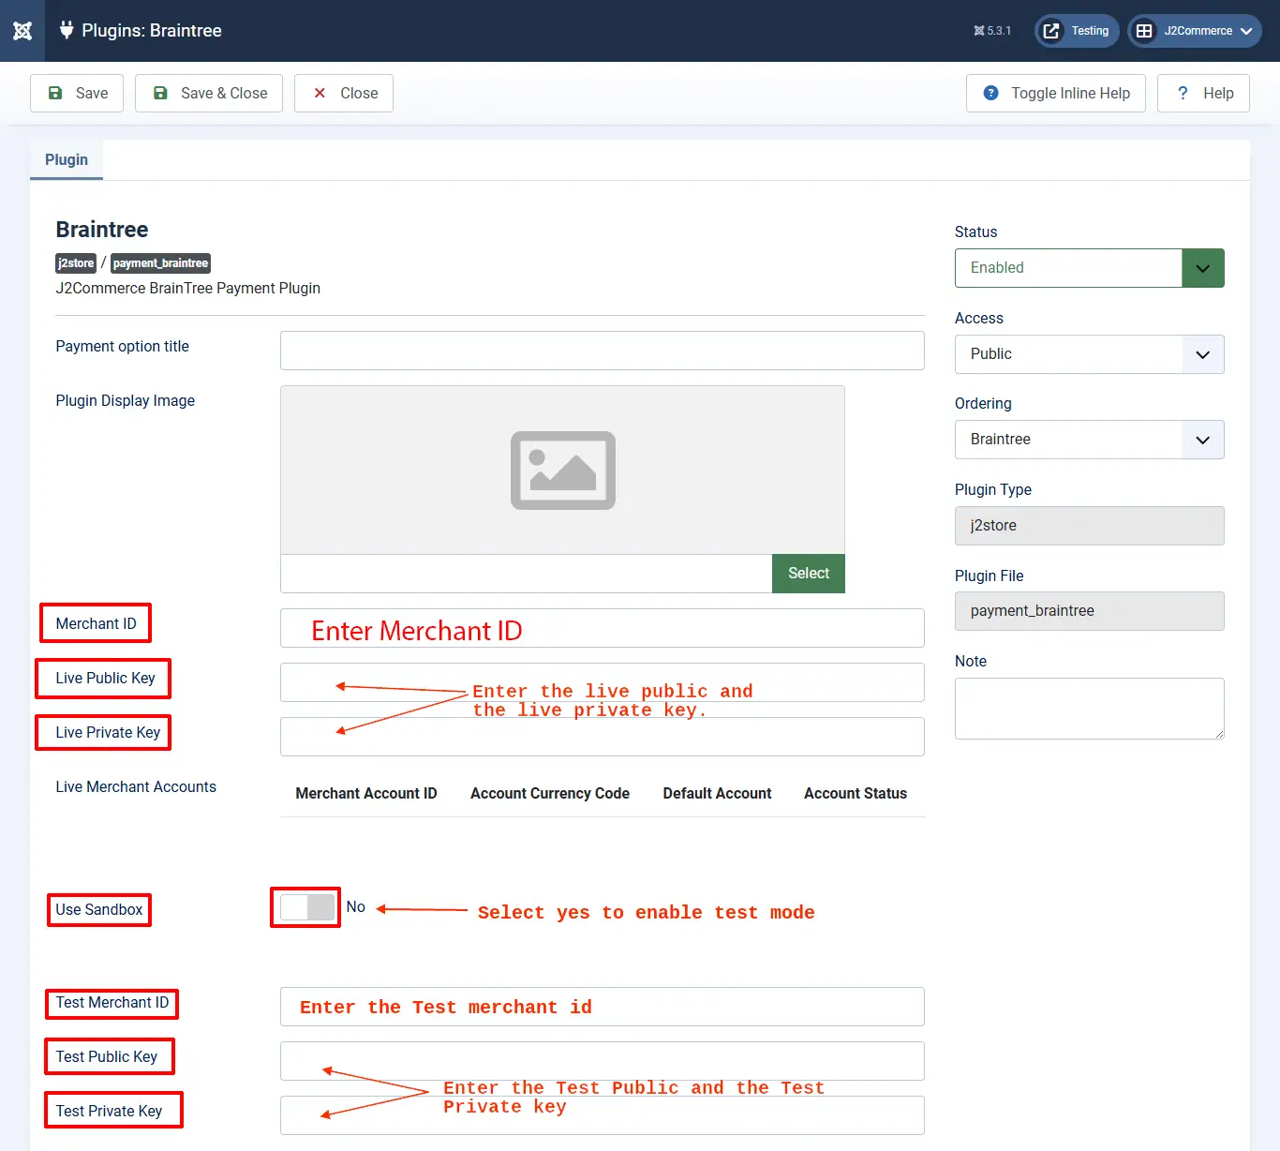Click the Plugin File field
The height and width of the screenshot is (1151, 1280).
point(1090,611)
